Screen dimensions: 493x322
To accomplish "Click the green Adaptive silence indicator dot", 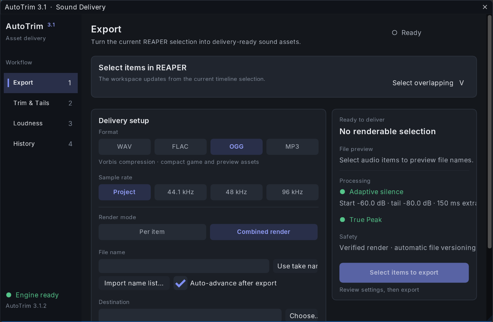I will pos(342,192).
